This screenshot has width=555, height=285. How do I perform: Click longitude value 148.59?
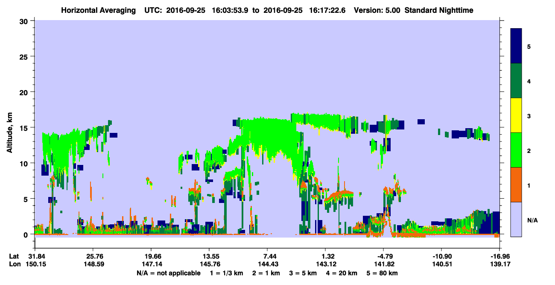93,264
